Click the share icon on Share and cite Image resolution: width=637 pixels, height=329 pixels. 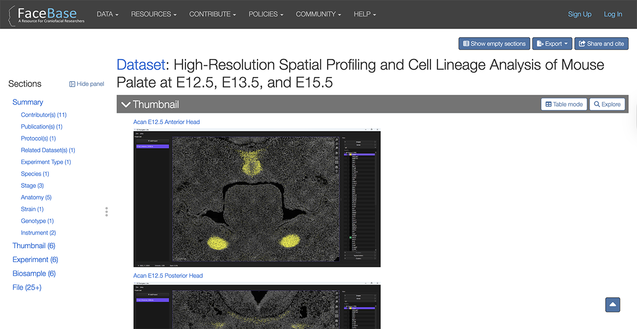pos(582,44)
